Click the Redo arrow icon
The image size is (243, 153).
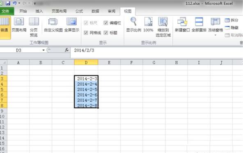[x=25, y=3]
